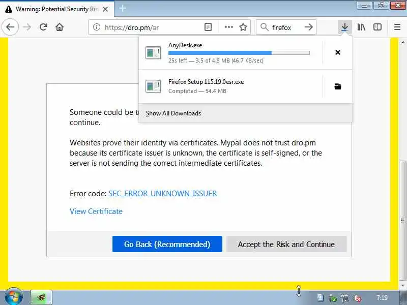Screen dimensions: 407x305
Task: Click SEC_ERROR_UNKNOWN_ISSUER error code link
Action: (162, 194)
